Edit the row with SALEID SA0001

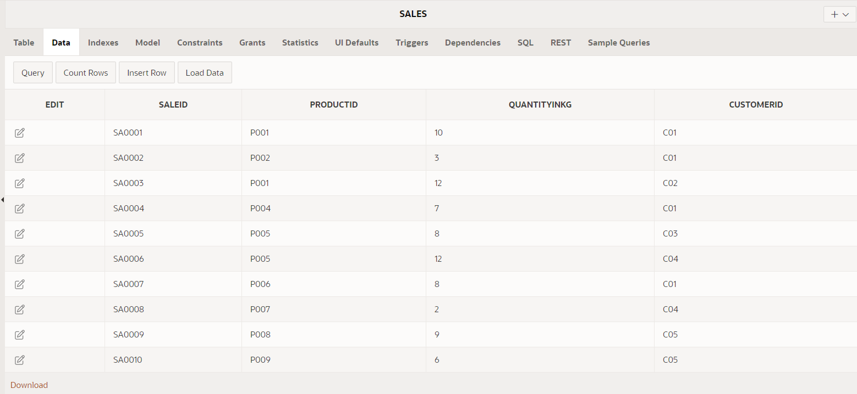coord(20,132)
